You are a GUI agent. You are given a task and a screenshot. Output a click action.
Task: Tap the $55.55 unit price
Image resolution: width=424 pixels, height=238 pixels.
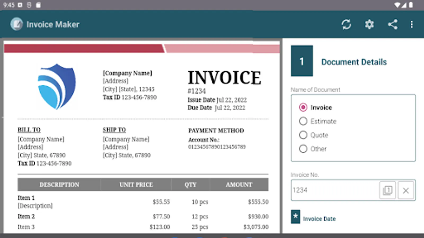[x=161, y=202]
